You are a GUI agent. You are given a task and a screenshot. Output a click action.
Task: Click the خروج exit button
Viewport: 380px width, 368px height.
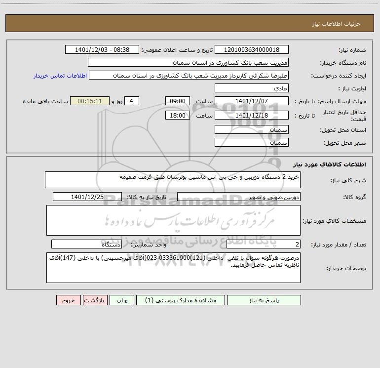pos(68,300)
